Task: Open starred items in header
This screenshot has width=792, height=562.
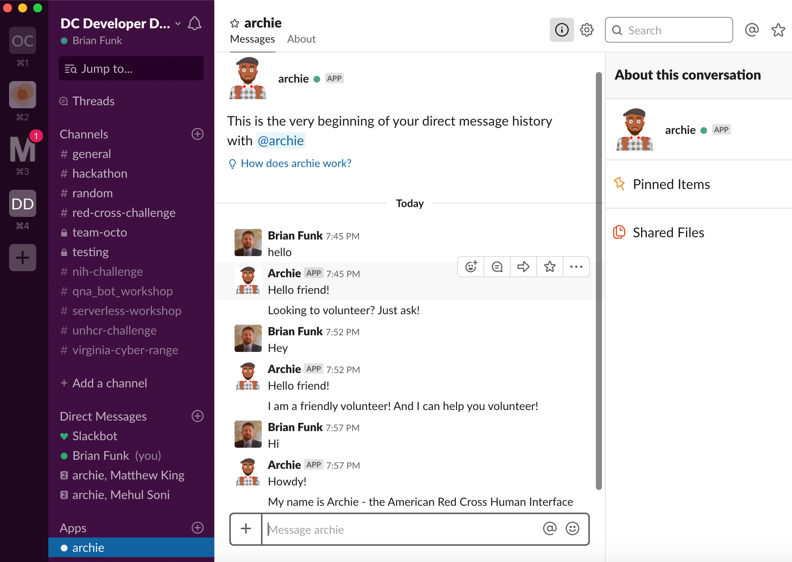Action: [x=778, y=30]
